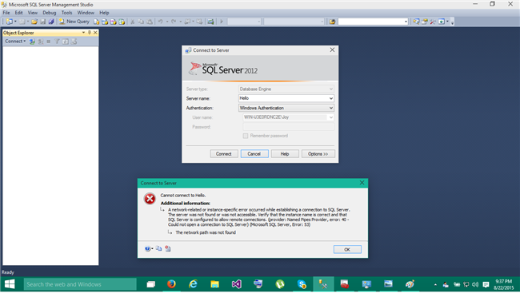The height and width of the screenshot is (293, 520).
Task: Click OK in the error dialog
Action: click(x=347, y=250)
